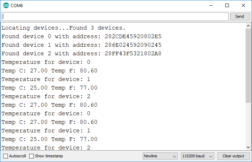
Task: Expand the 115200 baud rate dropdown
Action: click(198, 156)
